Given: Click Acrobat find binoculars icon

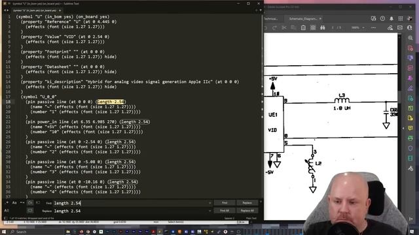Looking at the screenshot, I should (x=323, y=27).
